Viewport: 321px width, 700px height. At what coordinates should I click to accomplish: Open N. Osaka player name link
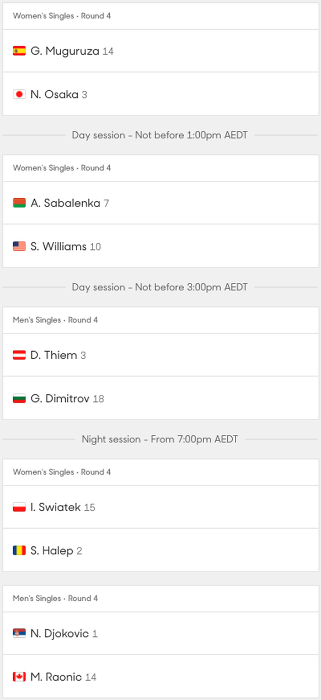click(55, 95)
